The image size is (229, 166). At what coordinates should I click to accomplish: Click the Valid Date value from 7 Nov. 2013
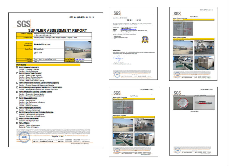[45, 59]
